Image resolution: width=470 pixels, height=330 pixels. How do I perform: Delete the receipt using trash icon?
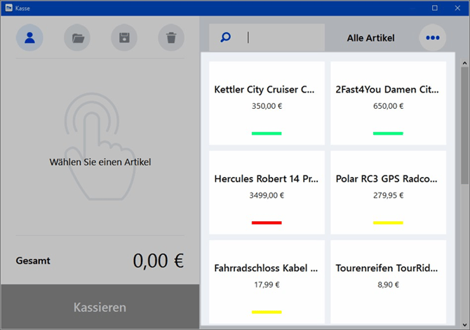pyautogui.click(x=171, y=37)
